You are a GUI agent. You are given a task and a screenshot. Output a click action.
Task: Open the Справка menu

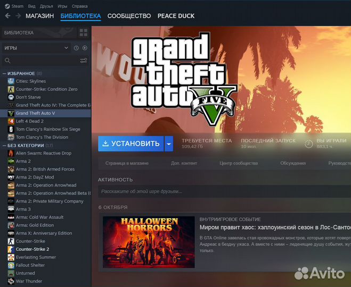point(79,6)
